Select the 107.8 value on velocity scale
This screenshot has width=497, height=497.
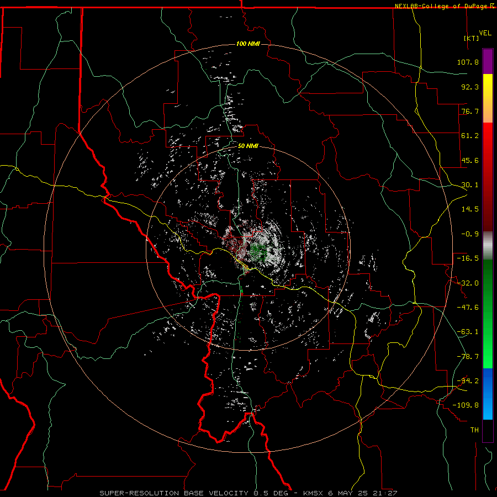(468, 62)
